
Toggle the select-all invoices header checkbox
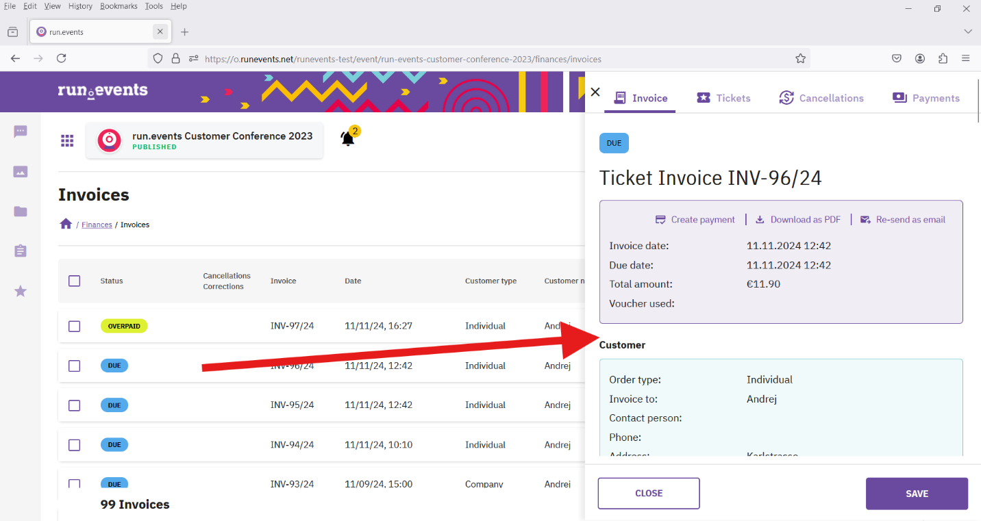coord(75,281)
